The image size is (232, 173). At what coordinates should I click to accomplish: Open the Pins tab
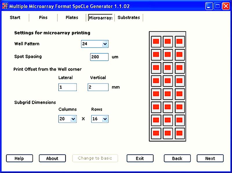point(43,18)
